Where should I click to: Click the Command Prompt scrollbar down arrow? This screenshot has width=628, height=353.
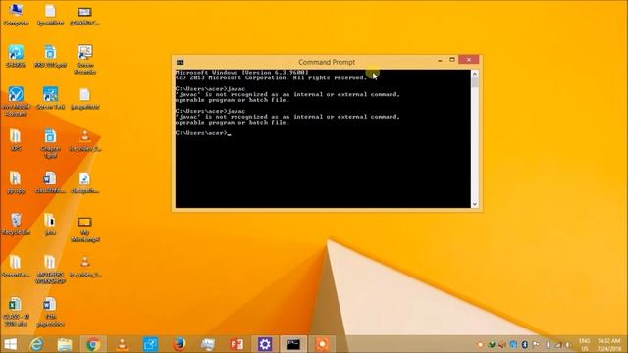(x=475, y=204)
